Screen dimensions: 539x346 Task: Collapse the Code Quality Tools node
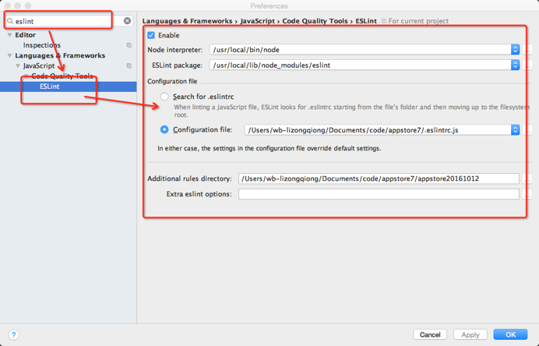[26, 76]
